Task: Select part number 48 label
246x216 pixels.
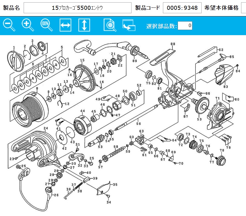Action: tap(117, 96)
